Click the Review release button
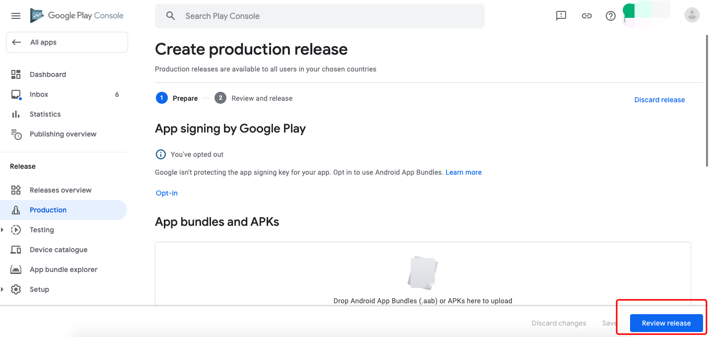The width and height of the screenshot is (710, 337). click(666, 323)
